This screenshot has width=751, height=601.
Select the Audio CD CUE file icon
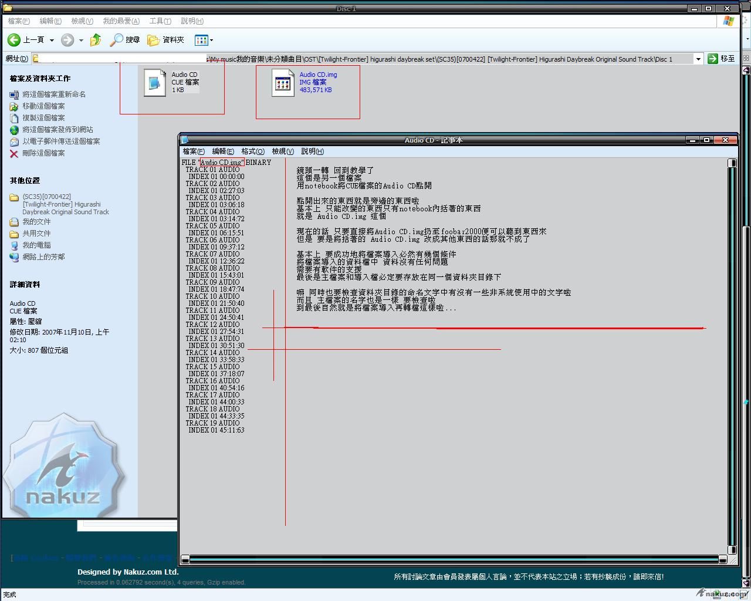pos(155,82)
